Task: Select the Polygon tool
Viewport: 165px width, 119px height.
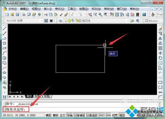Action: point(4,43)
